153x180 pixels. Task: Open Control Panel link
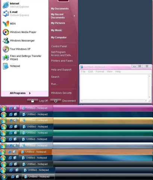point(59,46)
